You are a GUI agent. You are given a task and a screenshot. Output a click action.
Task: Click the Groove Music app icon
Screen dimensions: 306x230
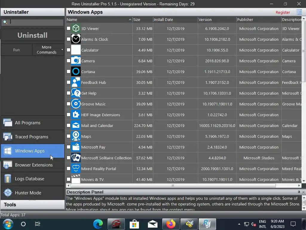coord(76,104)
